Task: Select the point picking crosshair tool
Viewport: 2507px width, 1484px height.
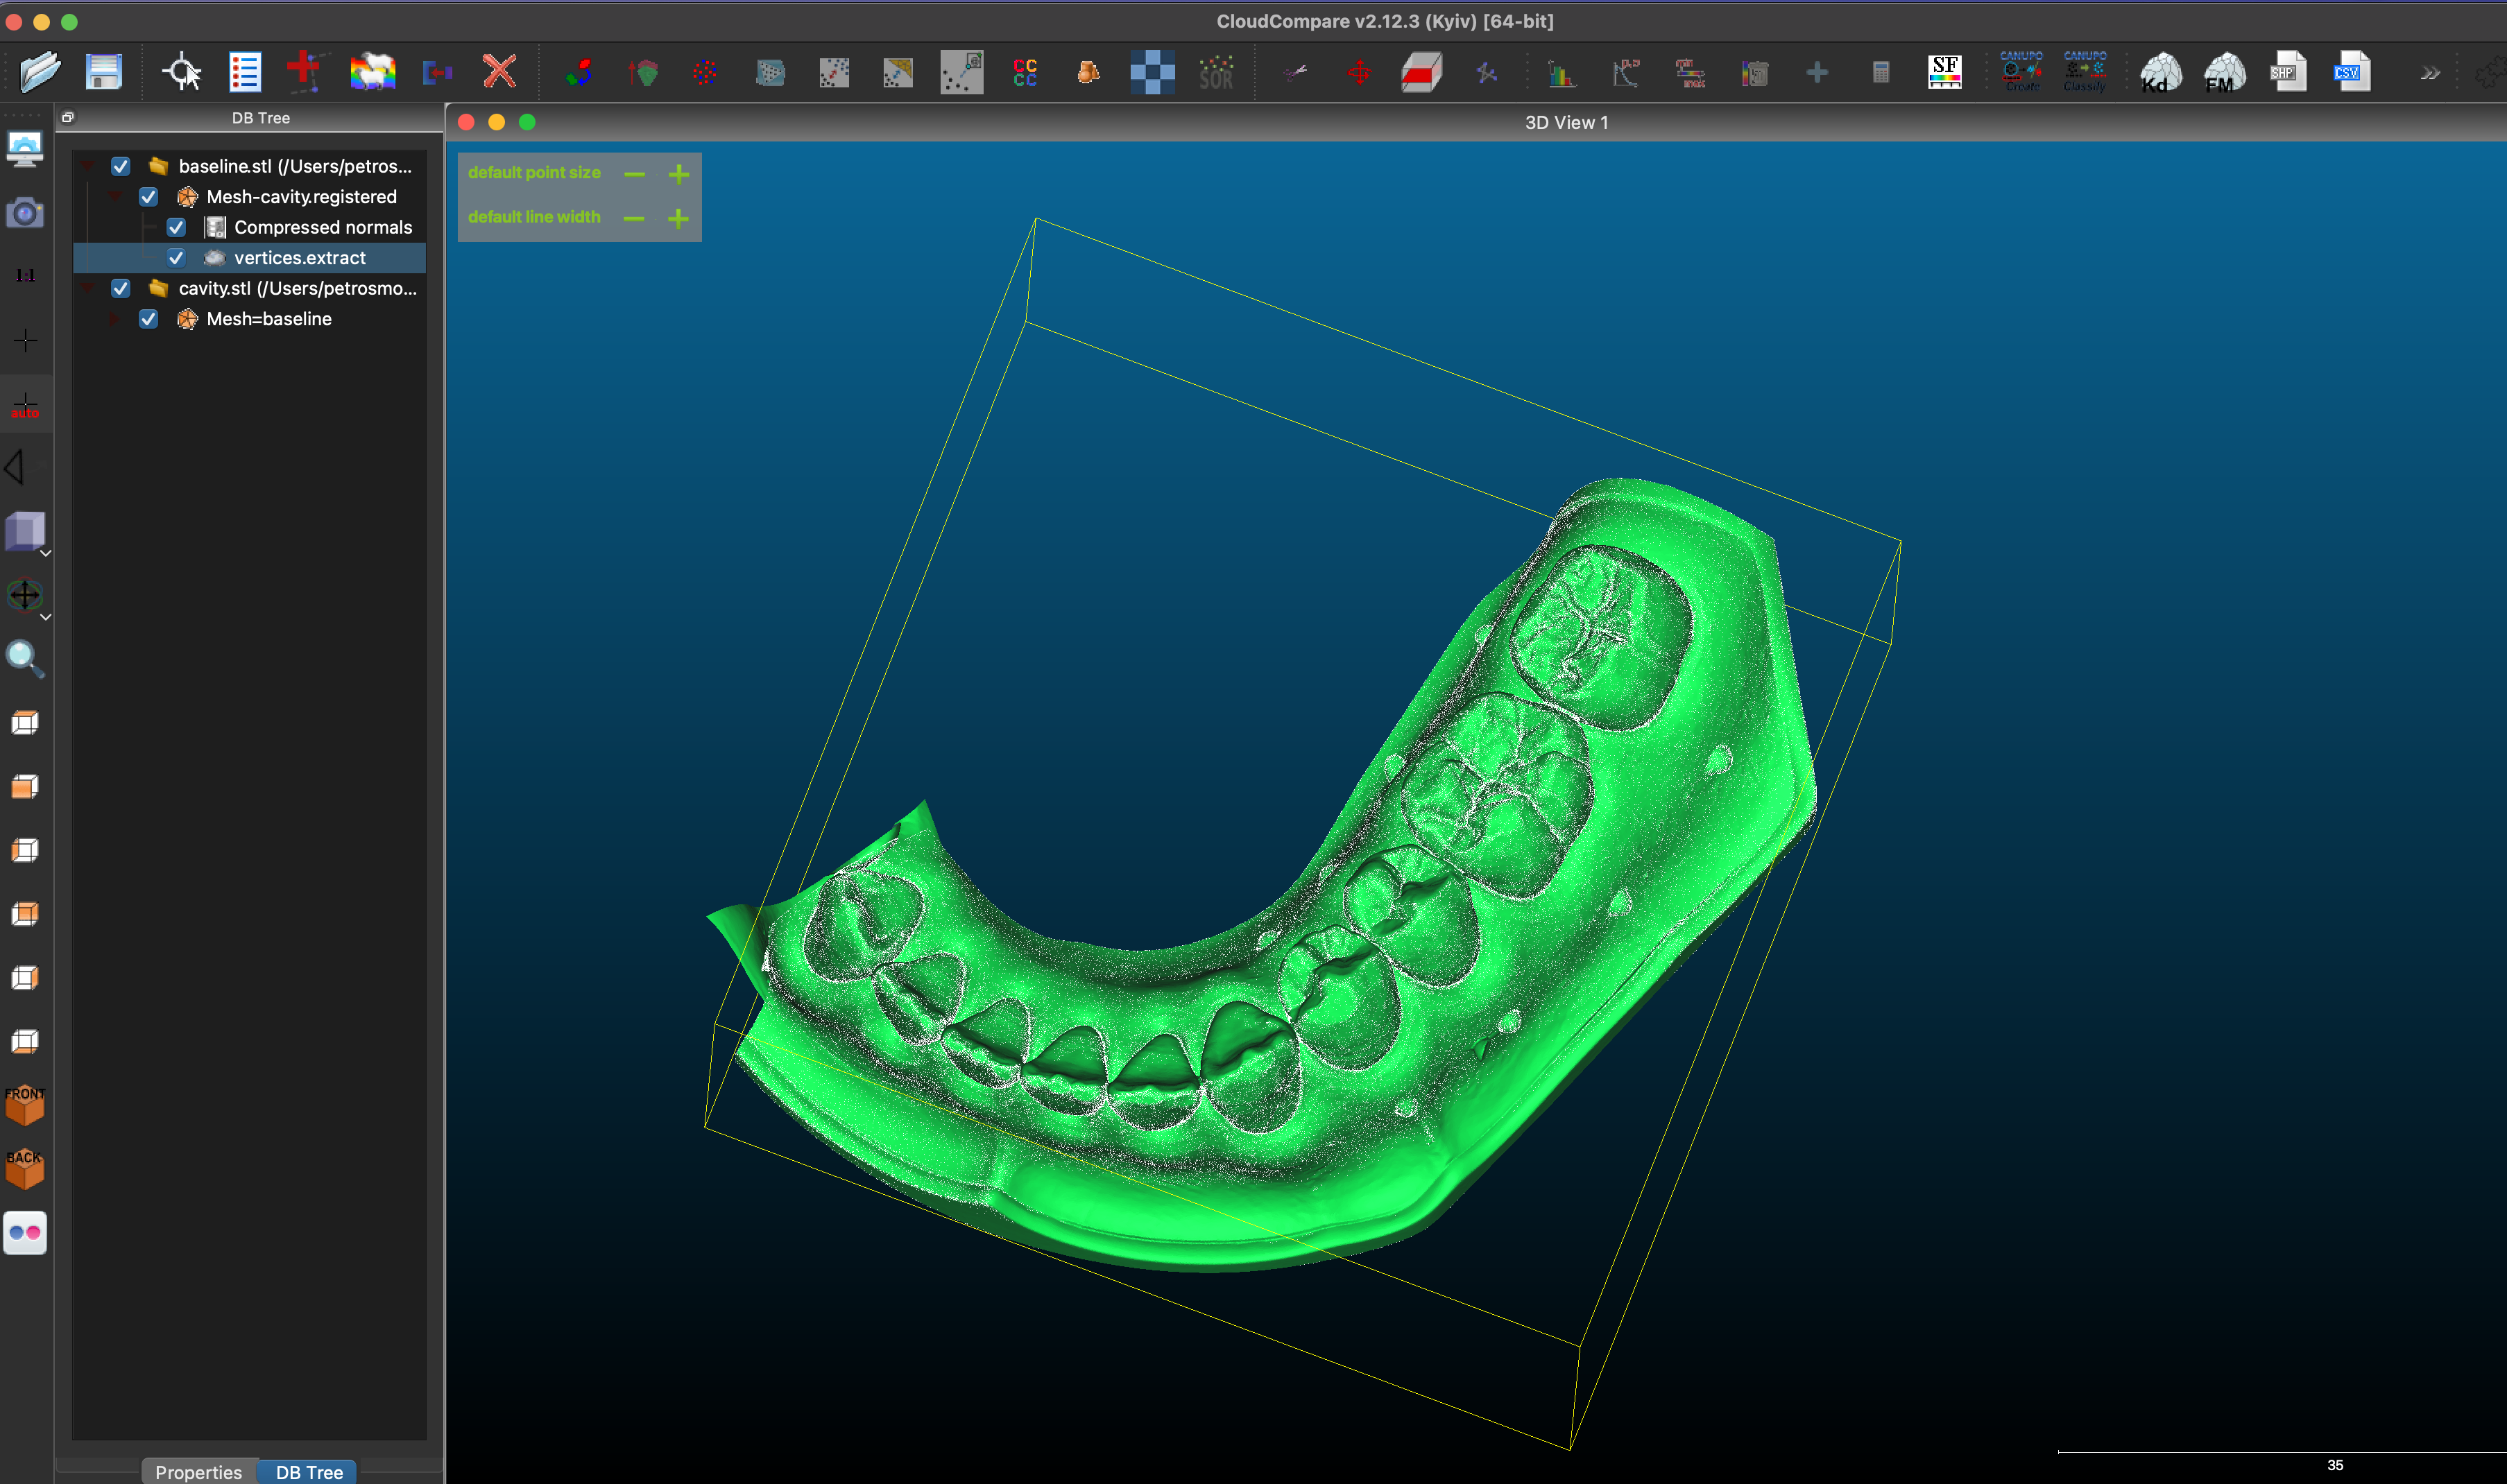Action: [182, 72]
